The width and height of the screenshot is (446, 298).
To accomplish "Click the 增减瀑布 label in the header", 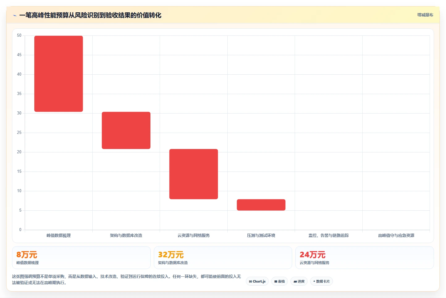I will point(425,15).
